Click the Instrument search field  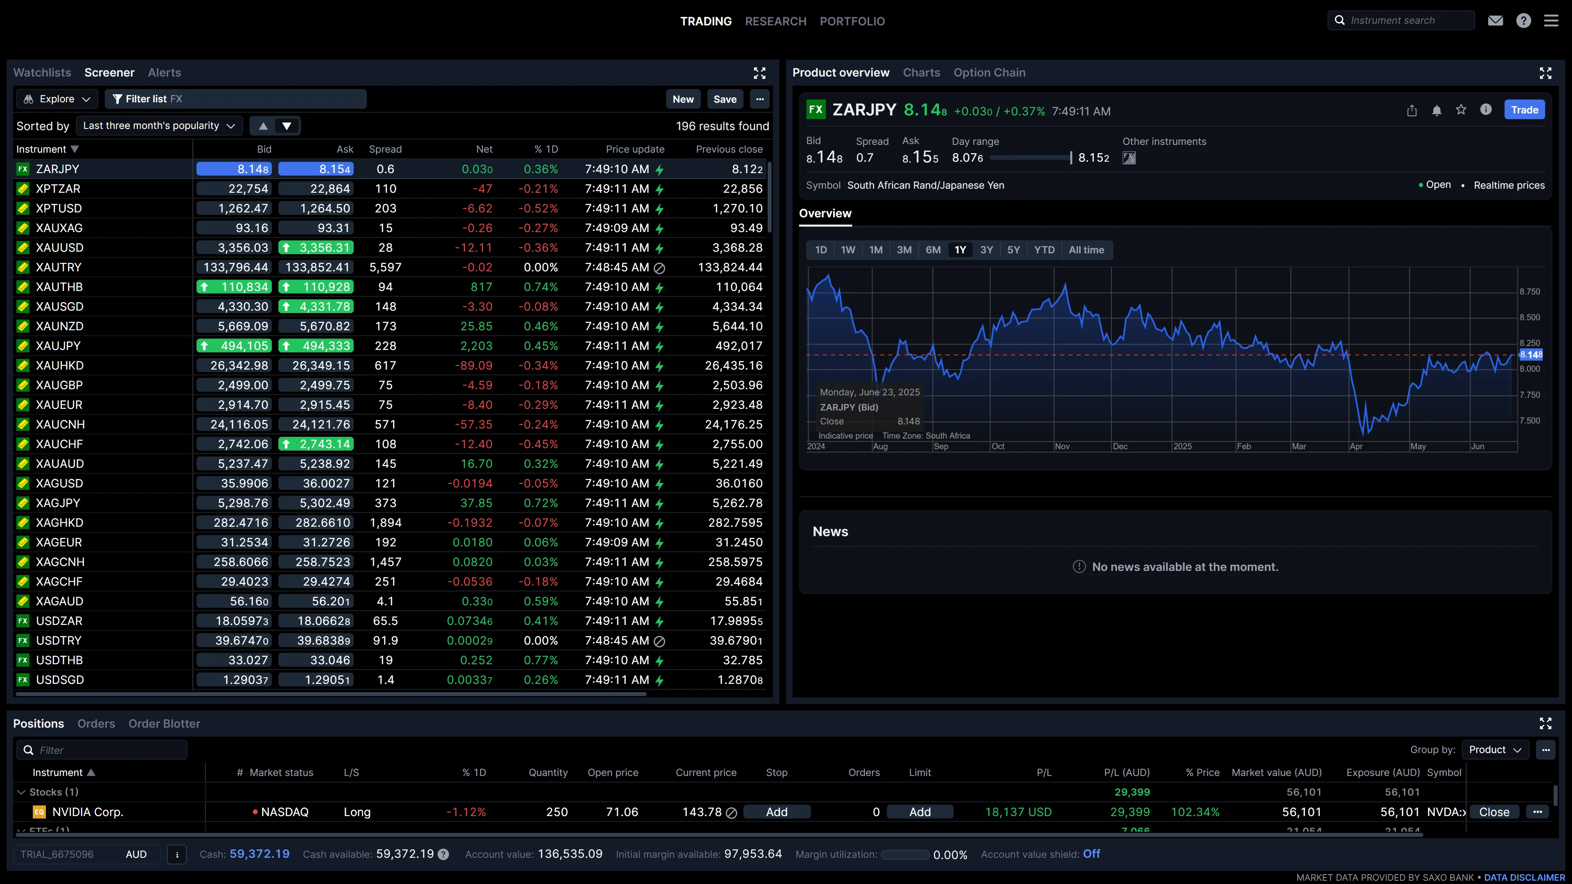[x=1401, y=20]
